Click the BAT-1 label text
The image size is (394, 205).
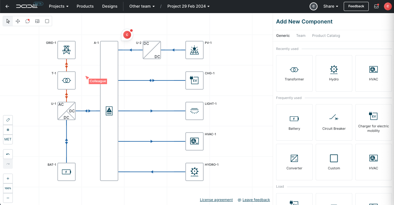click(52, 165)
